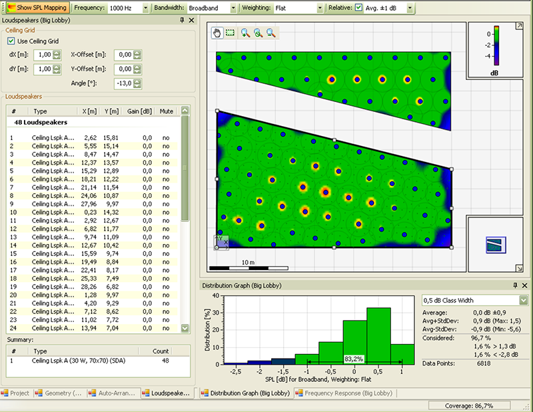Image resolution: width=533 pixels, height=412 pixels.
Task: Uncheck Use Ceiling Grid
Action: (11, 41)
